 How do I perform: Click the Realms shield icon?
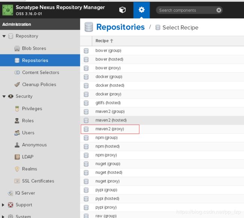click(17, 169)
